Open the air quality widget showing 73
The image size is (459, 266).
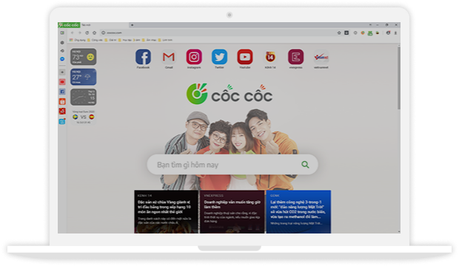coord(84,57)
